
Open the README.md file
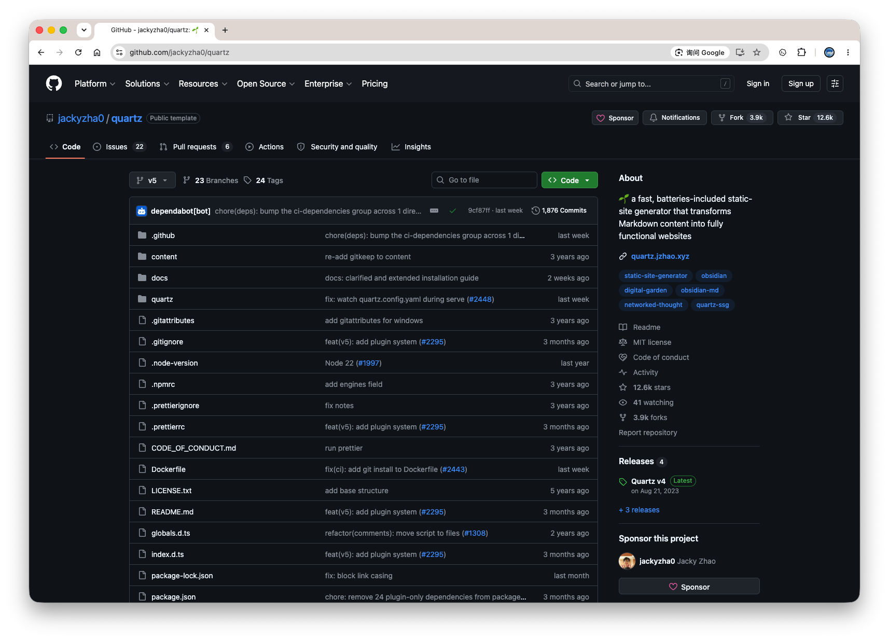(x=172, y=512)
